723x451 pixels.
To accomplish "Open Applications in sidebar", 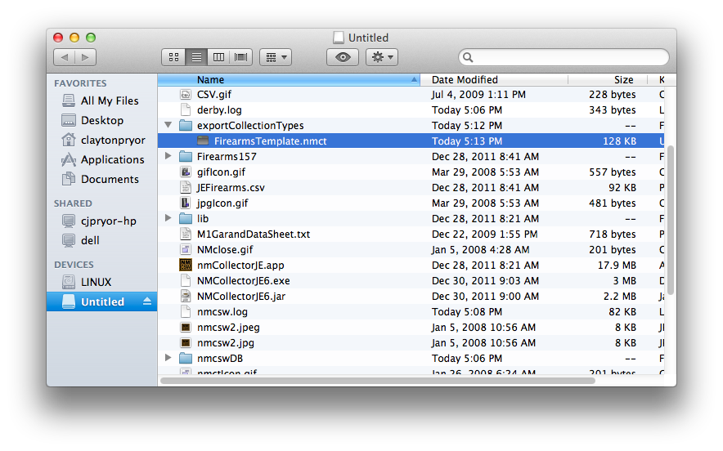I will tap(112, 159).
